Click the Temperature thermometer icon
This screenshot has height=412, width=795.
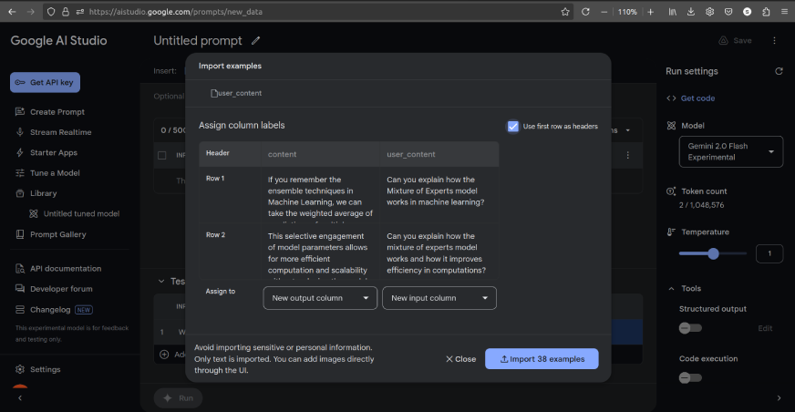coord(671,232)
